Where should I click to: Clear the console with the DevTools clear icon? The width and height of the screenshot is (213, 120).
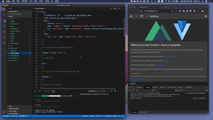click(x=133, y=90)
